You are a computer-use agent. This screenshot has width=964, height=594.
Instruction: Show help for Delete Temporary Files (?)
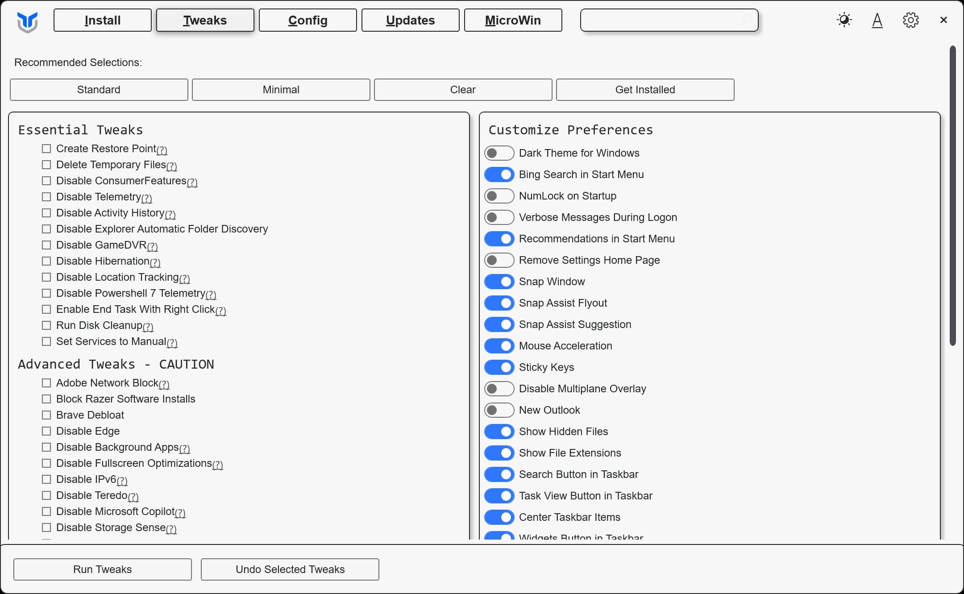tap(172, 166)
